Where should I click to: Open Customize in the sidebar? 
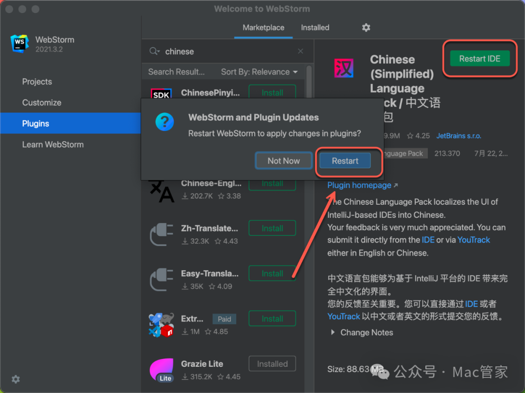(x=42, y=102)
